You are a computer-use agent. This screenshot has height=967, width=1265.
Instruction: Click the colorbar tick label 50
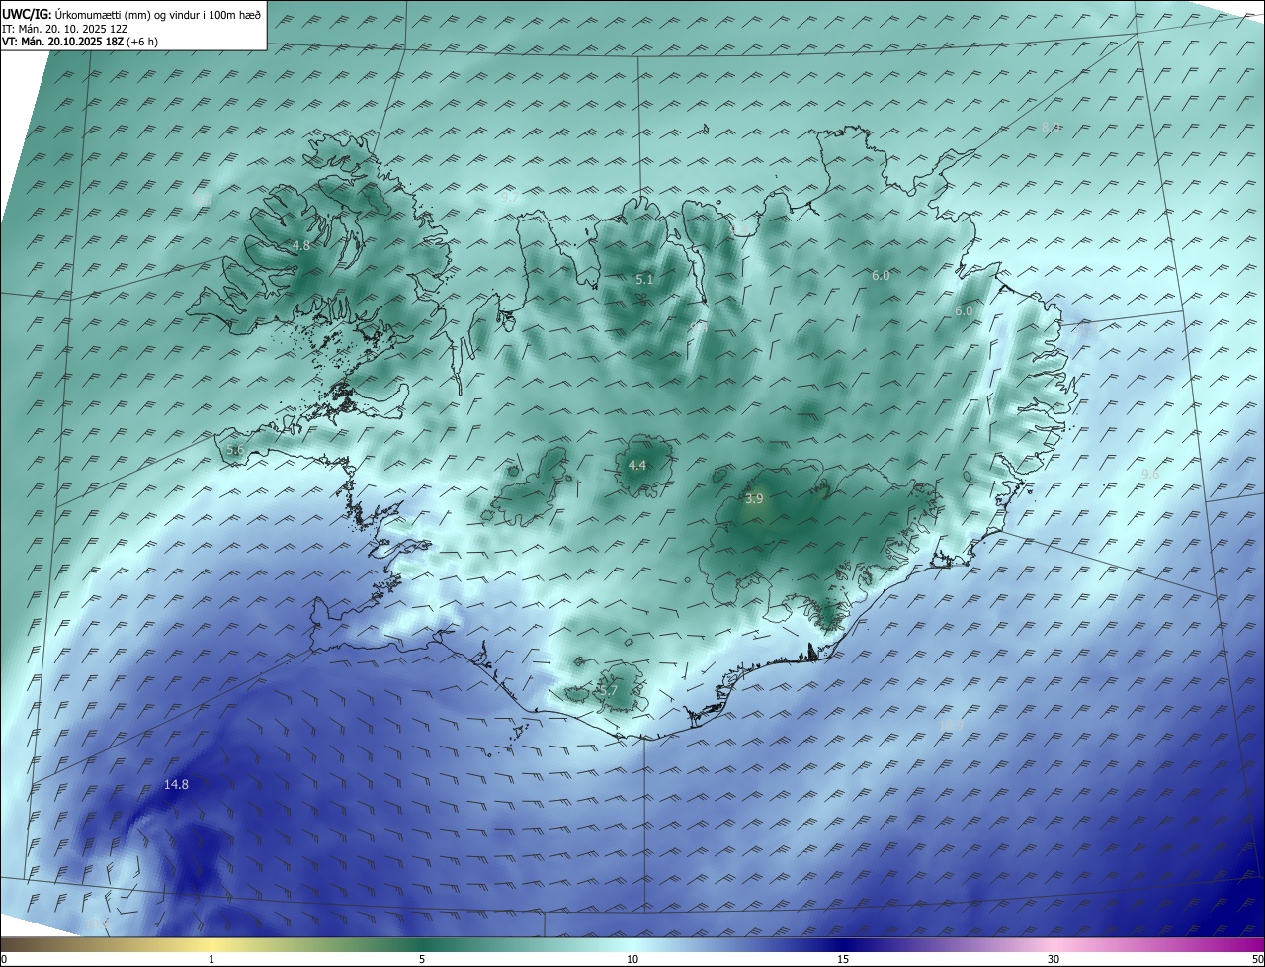1257,959
